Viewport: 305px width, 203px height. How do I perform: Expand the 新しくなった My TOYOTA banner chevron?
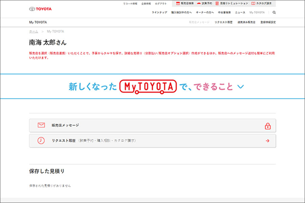pyautogui.click(x=241, y=87)
